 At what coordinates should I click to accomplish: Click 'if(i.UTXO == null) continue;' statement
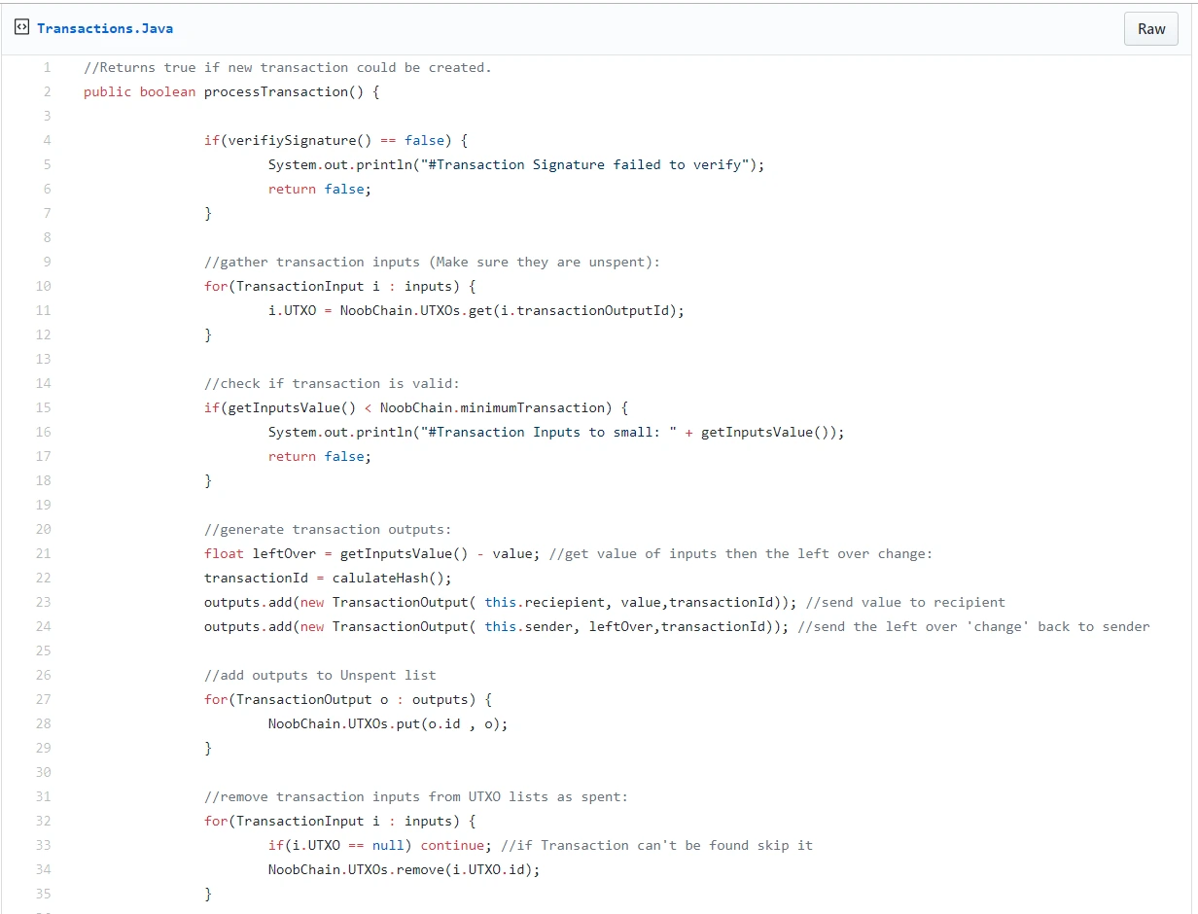(380, 845)
